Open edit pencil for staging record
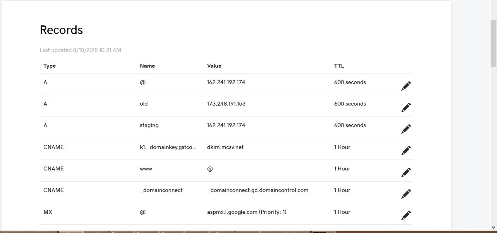The image size is (498, 233). (x=406, y=129)
